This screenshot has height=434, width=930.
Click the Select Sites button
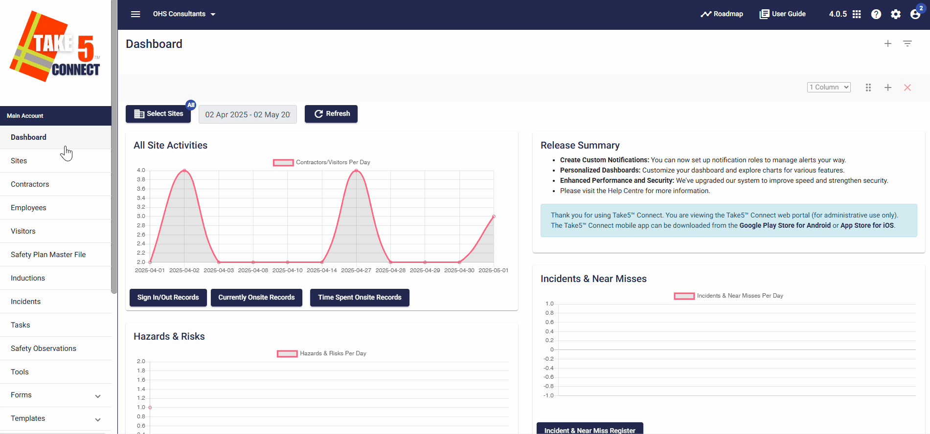click(159, 114)
